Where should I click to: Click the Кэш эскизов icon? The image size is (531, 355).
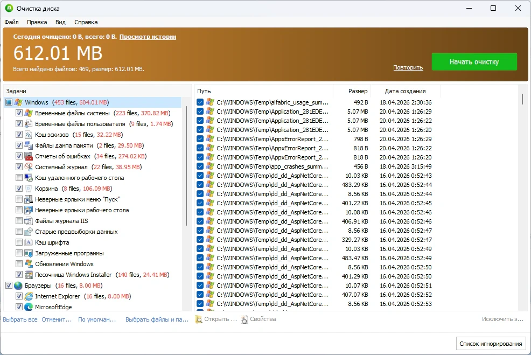[x=29, y=135]
